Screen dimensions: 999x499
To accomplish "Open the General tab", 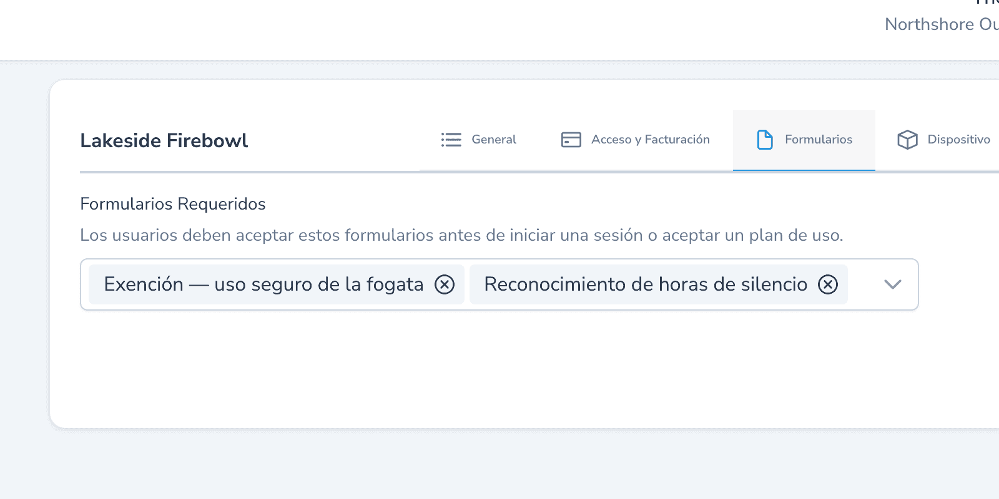I will [479, 140].
